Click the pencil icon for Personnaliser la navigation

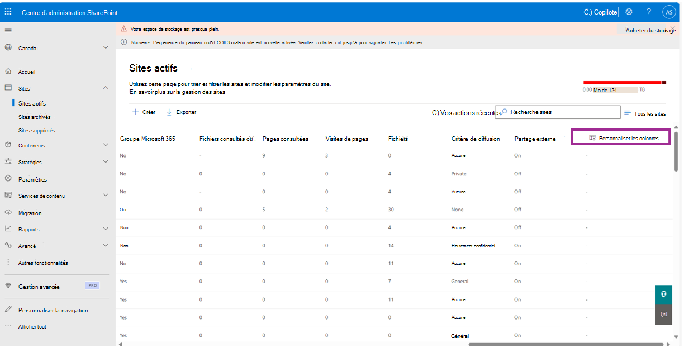click(8, 310)
